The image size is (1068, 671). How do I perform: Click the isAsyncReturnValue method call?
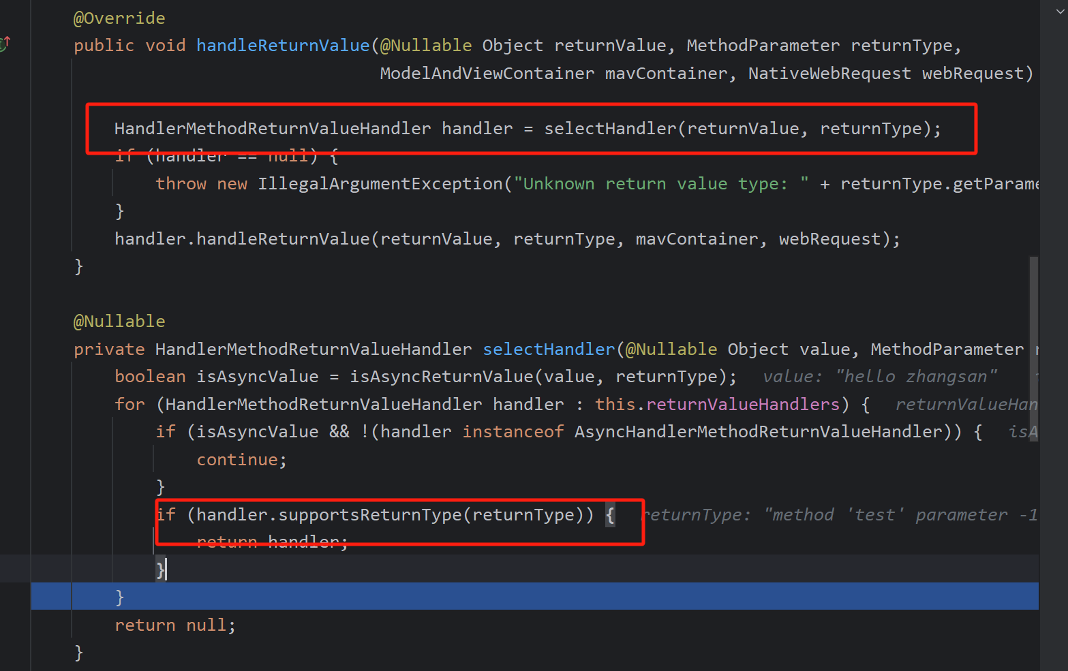[442, 377]
